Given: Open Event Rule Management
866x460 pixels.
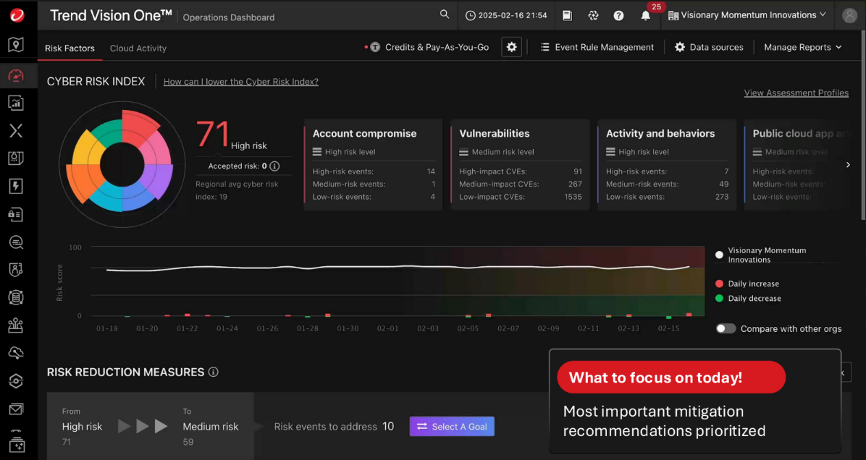Looking at the screenshot, I should click(597, 48).
